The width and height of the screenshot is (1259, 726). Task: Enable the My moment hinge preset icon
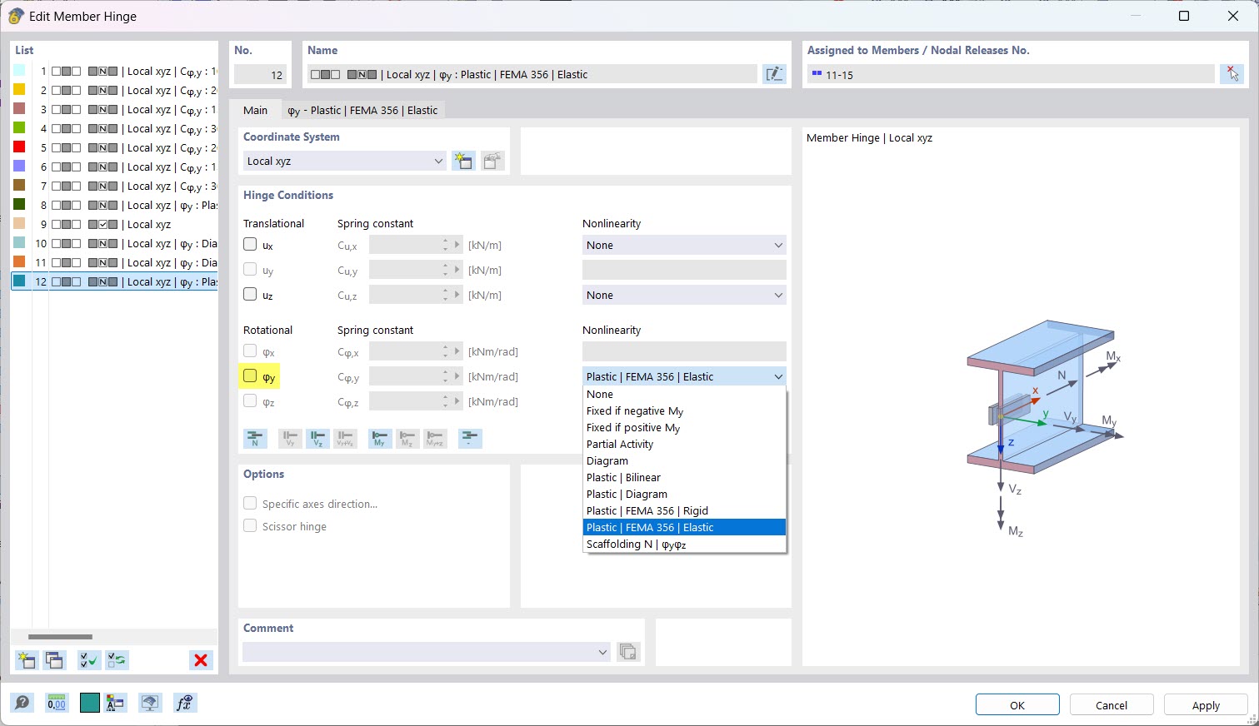379,438
